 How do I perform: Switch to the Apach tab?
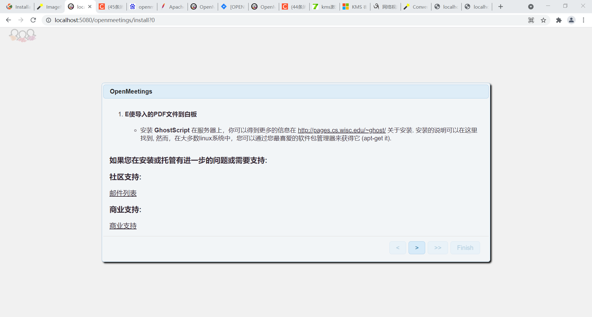point(172,7)
